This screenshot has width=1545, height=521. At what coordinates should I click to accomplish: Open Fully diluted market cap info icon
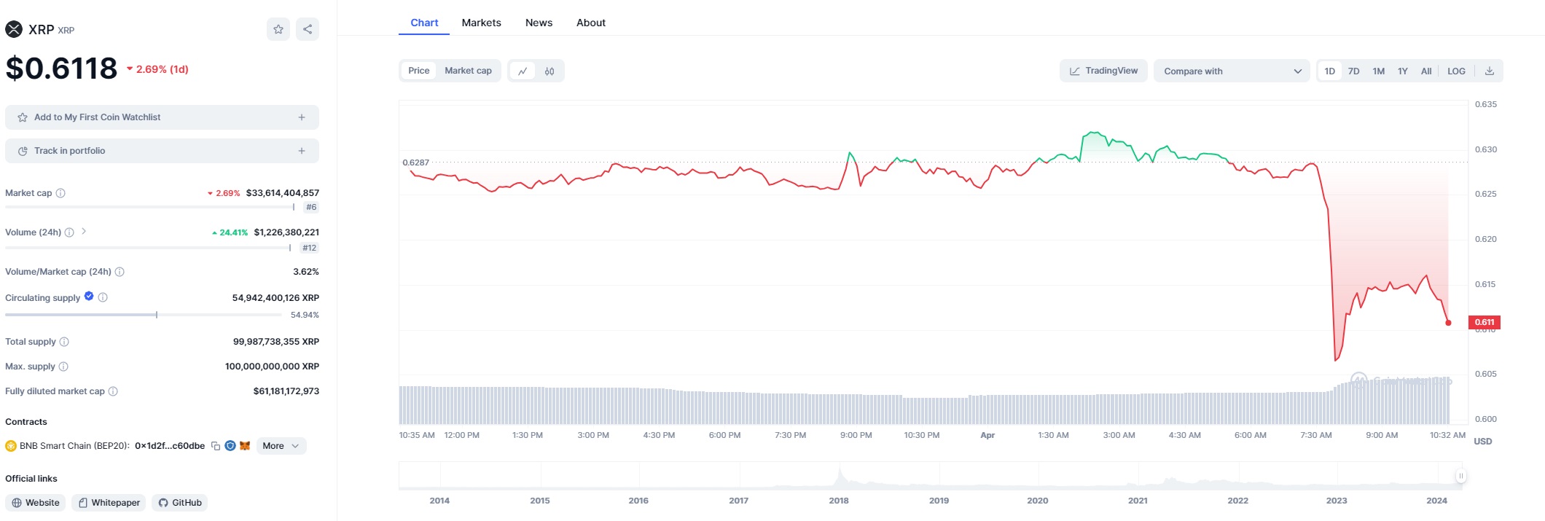coord(113,391)
